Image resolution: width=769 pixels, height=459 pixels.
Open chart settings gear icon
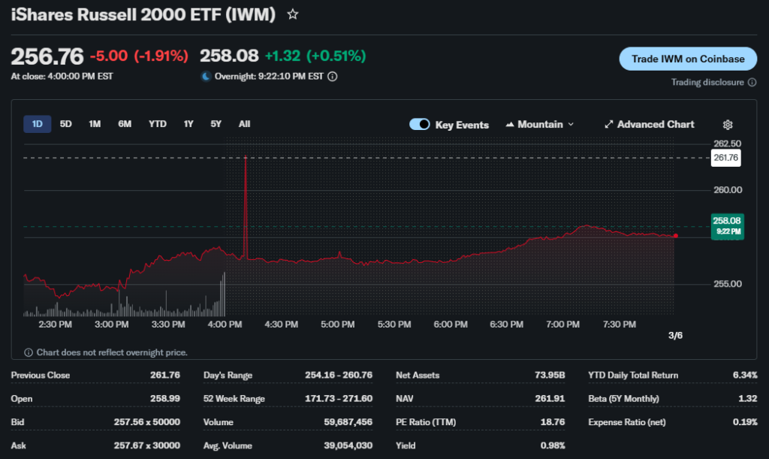coord(727,125)
